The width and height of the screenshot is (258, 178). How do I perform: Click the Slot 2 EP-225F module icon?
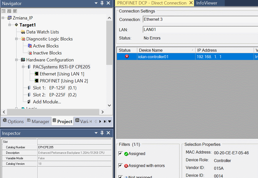tap(29, 95)
